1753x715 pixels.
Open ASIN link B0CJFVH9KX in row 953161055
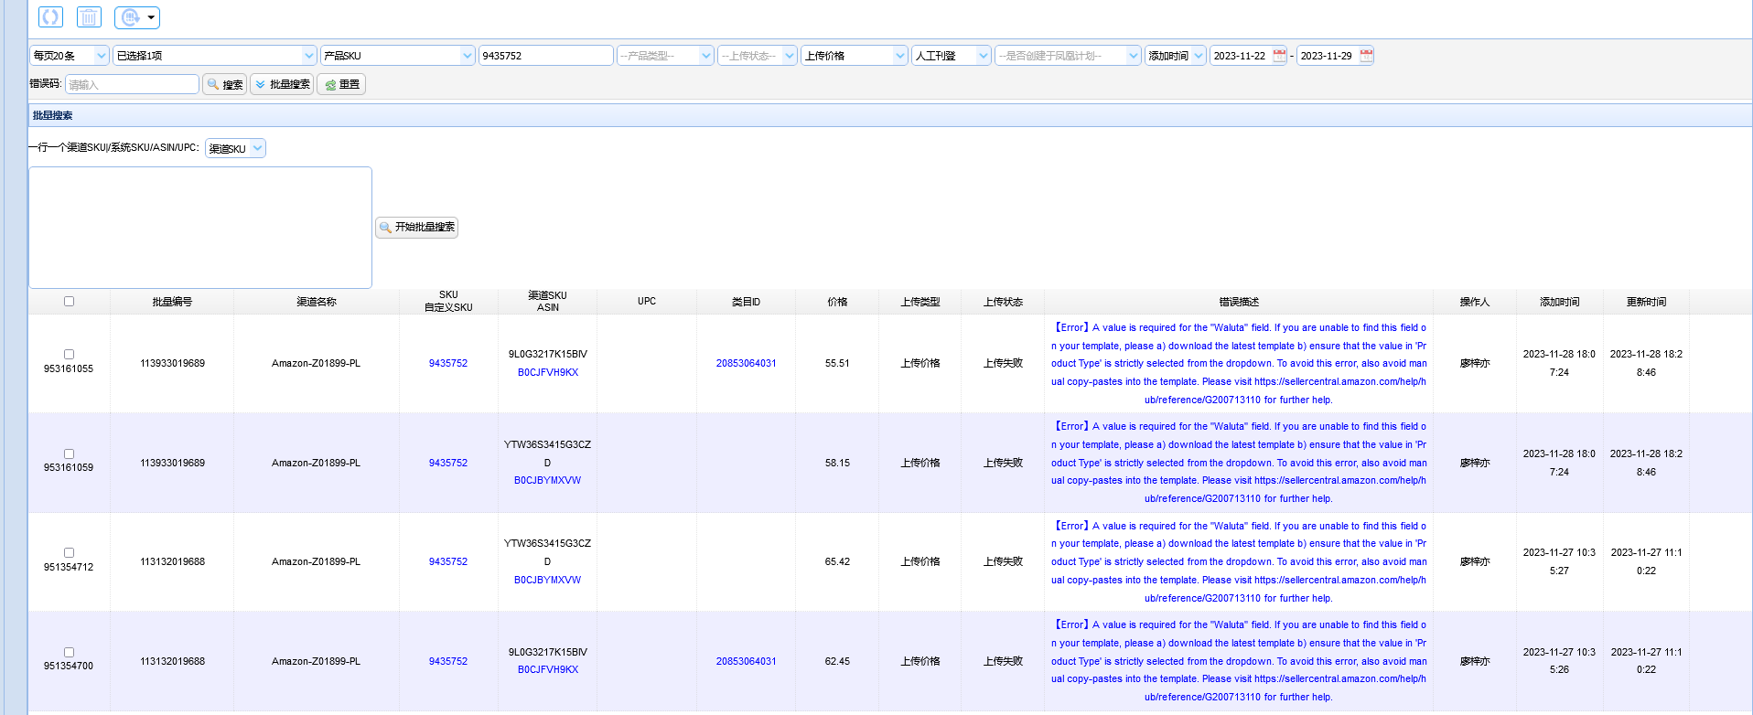click(x=548, y=372)
